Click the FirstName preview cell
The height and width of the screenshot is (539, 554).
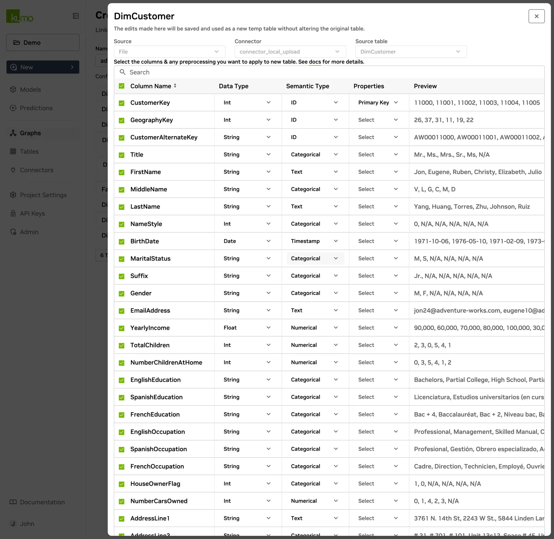pyautogui.click(x=477, y=172)
